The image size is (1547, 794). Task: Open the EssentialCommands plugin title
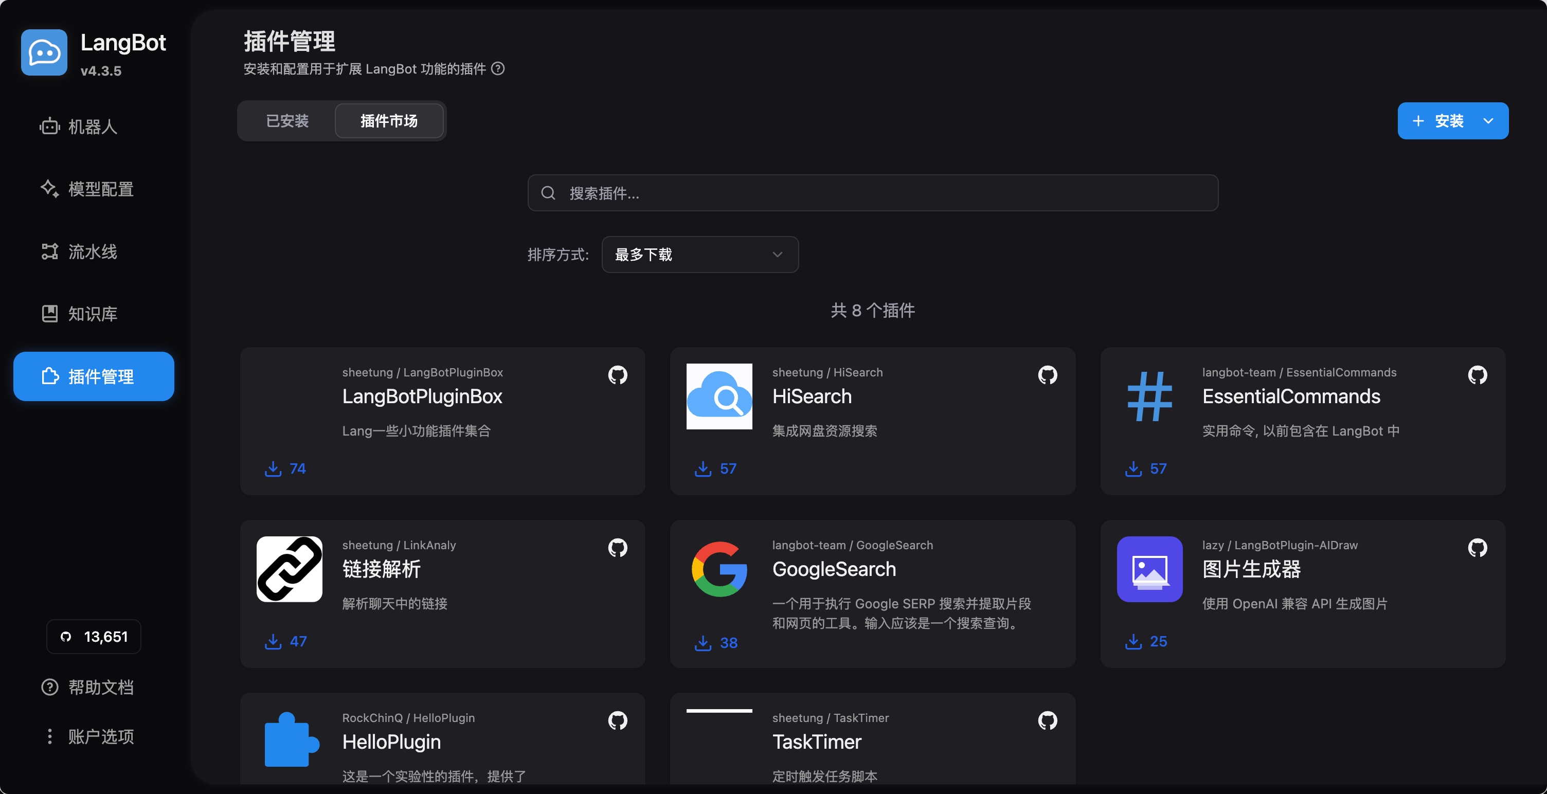pos(1291,396)
